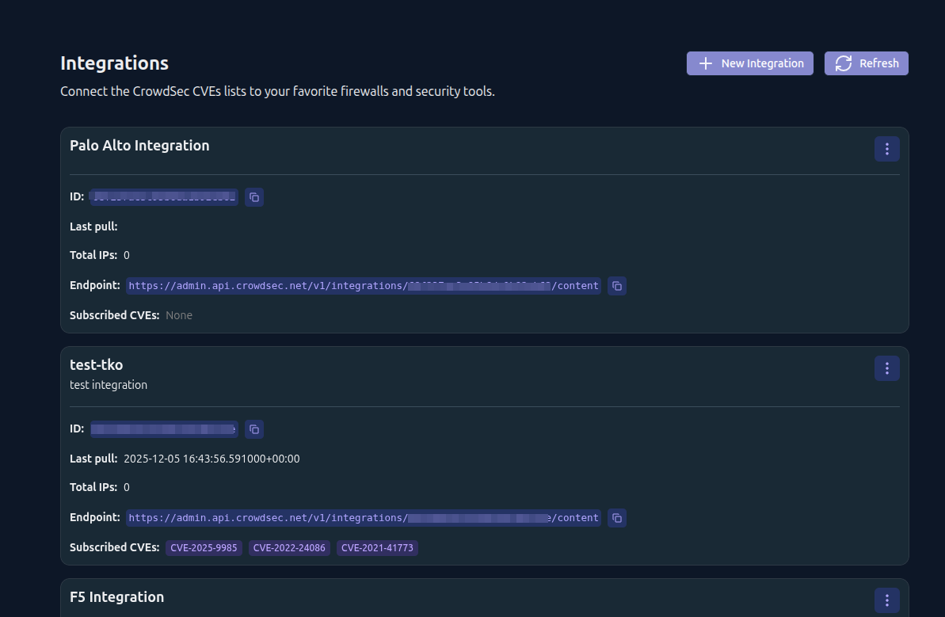Expand options for the F5 Integration card

point(886,600)
